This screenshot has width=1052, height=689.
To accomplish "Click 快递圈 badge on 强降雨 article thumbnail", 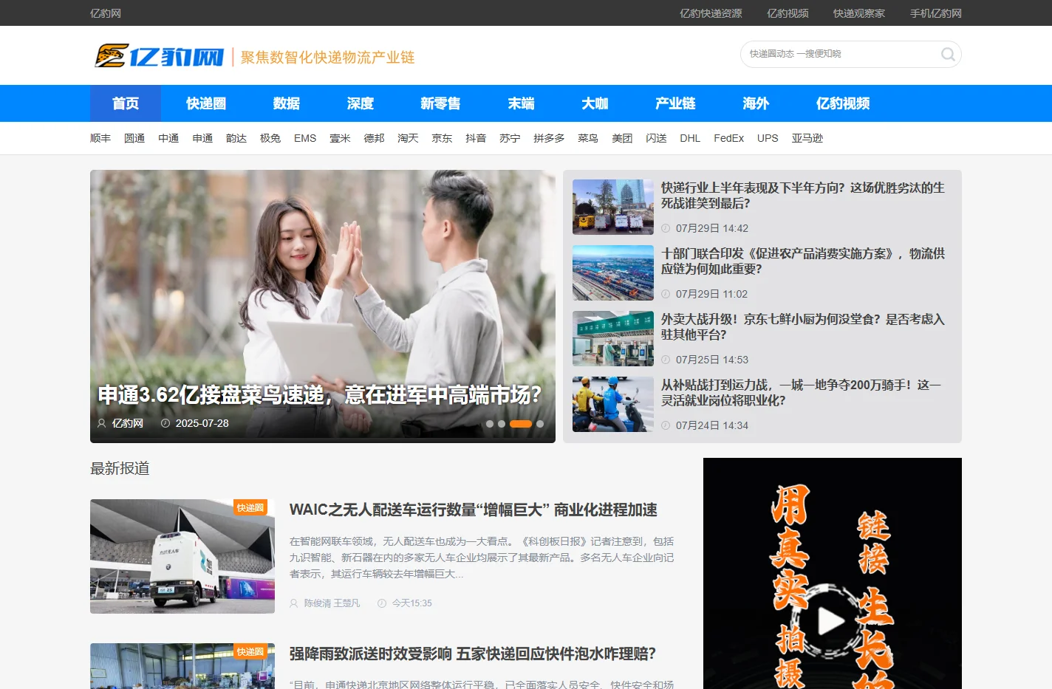I will pyautogui.click(x=250, y=652).
